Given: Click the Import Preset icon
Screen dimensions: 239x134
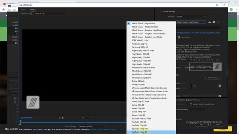Looking at the screenshot, I should tap(214, 22).
